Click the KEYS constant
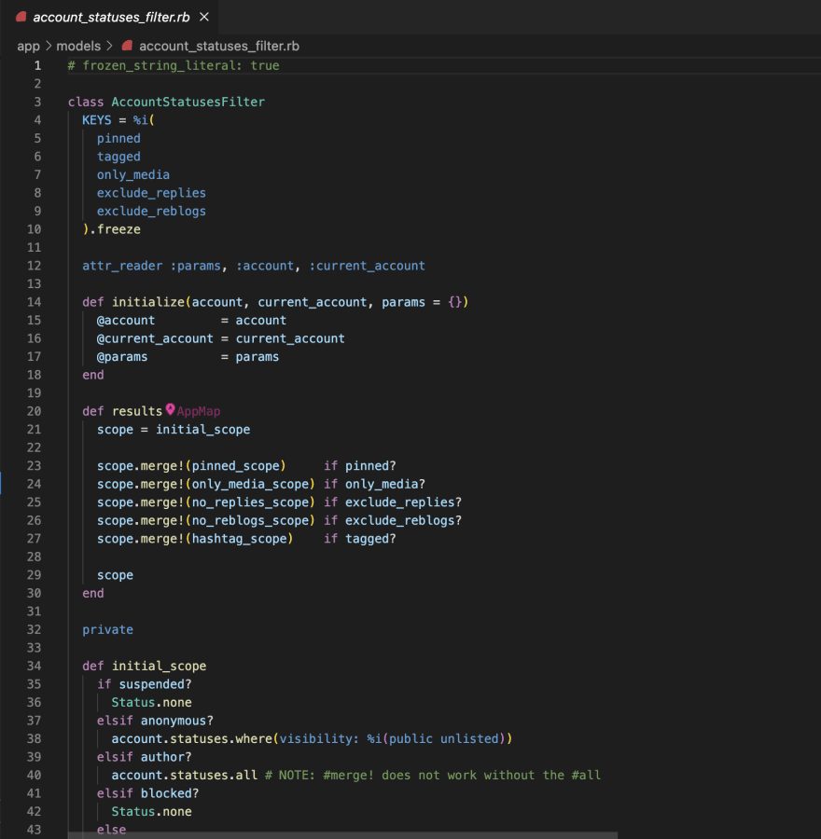The image size is (821, 839). (97, 120)
